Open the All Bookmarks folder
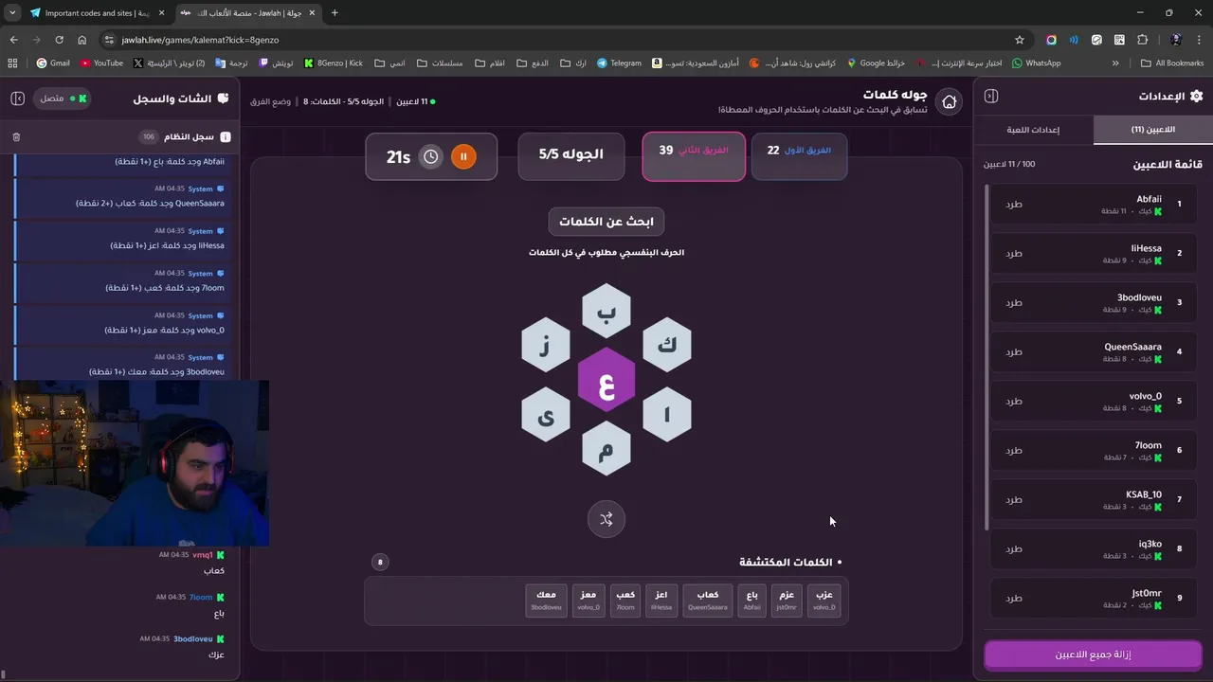Screen dimensions: 1213x682 coord(1172,63)
